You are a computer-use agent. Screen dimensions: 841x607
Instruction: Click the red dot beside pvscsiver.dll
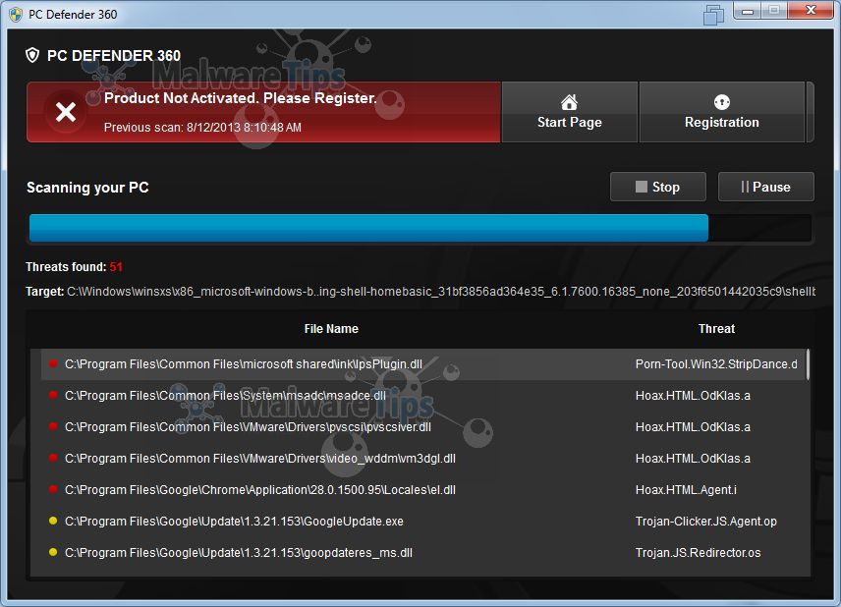pos(53,426)
